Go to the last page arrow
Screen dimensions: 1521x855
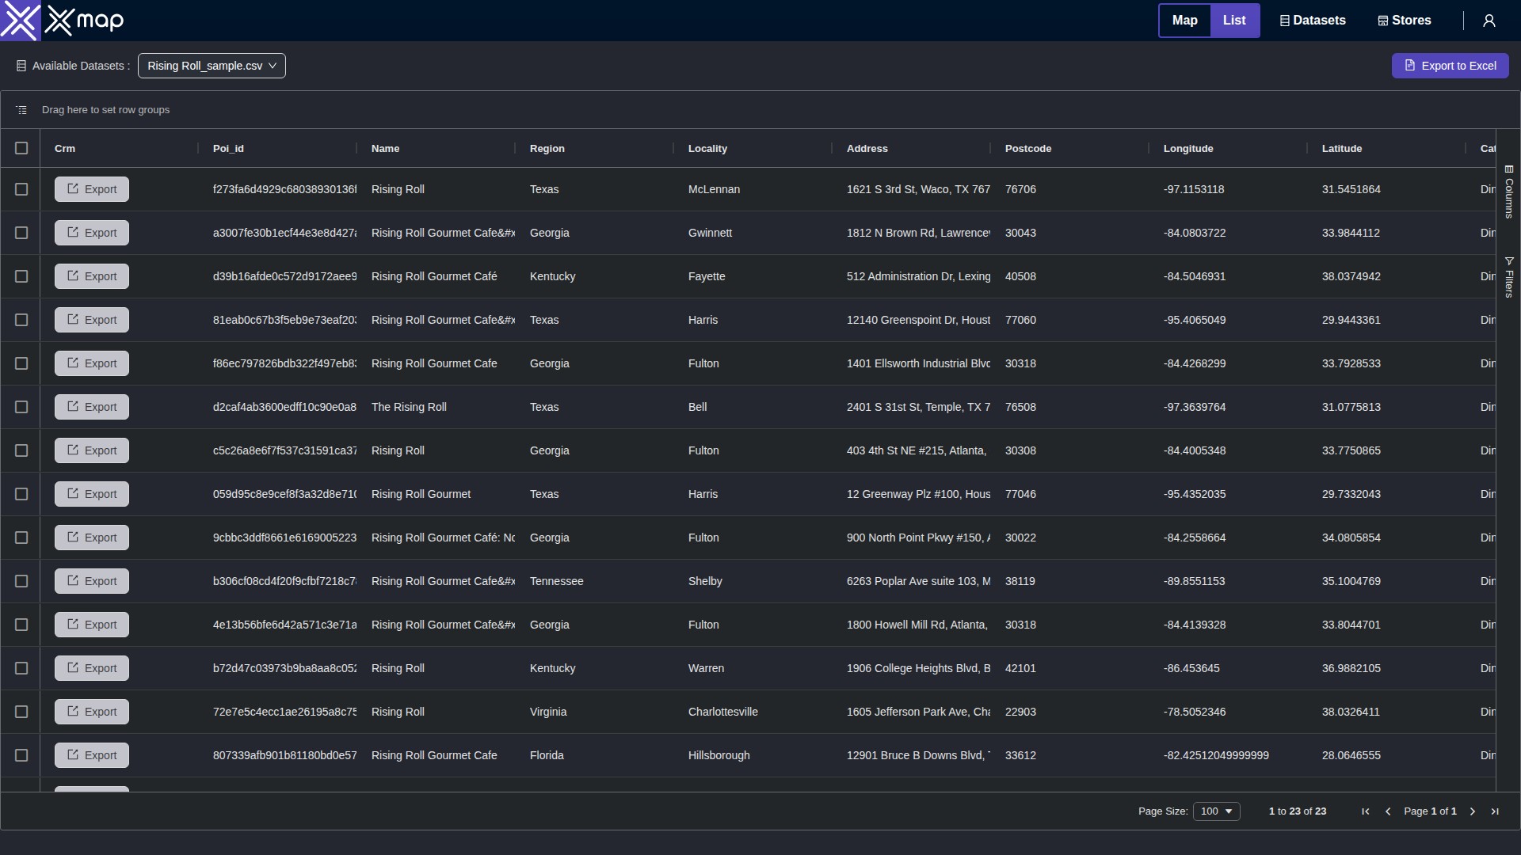[x=1495, y=811]
